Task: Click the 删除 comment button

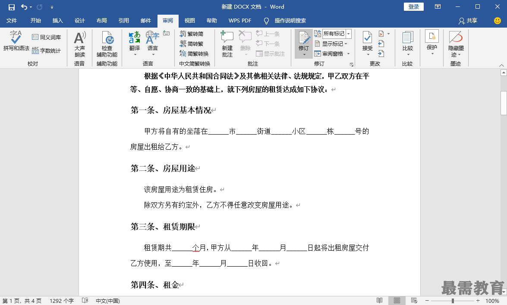Action: (245, 44)
